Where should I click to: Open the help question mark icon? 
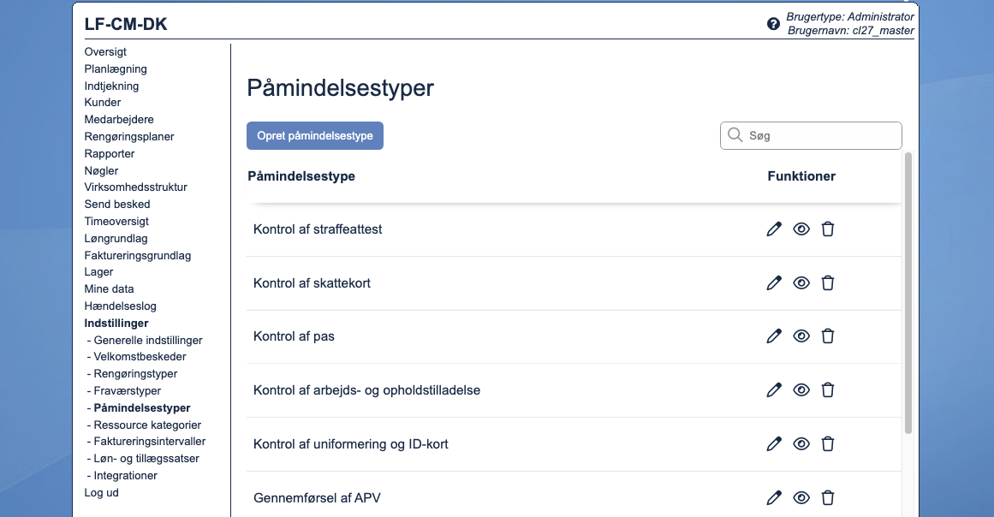pos(773,24)
